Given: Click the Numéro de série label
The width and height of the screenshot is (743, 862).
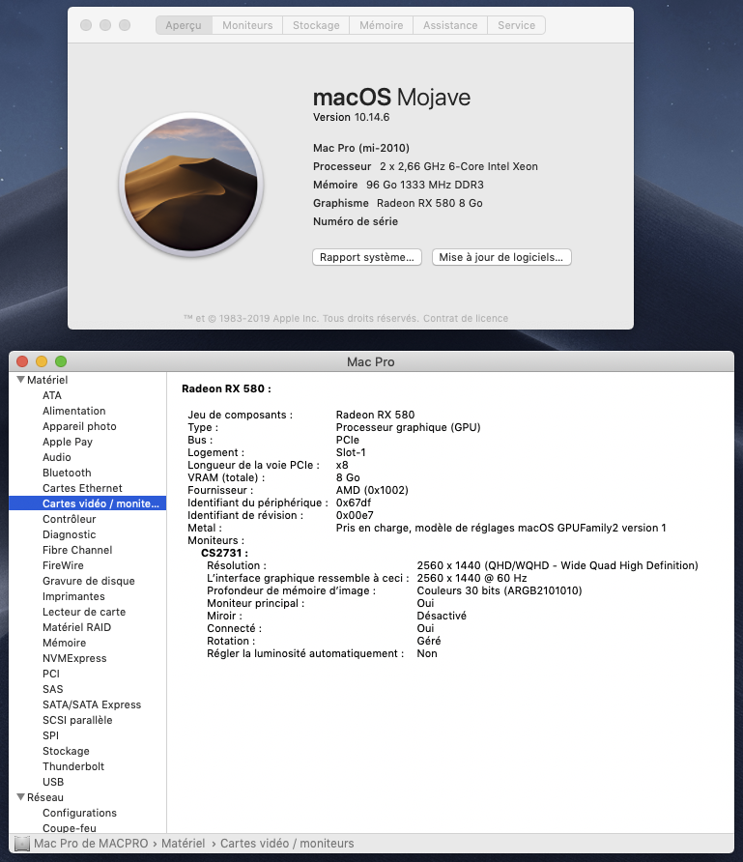Looking at the screenshot, I should [356, 221].
